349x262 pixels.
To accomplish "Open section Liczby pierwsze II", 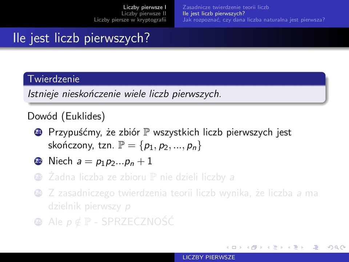I will (x=144, y=13).
